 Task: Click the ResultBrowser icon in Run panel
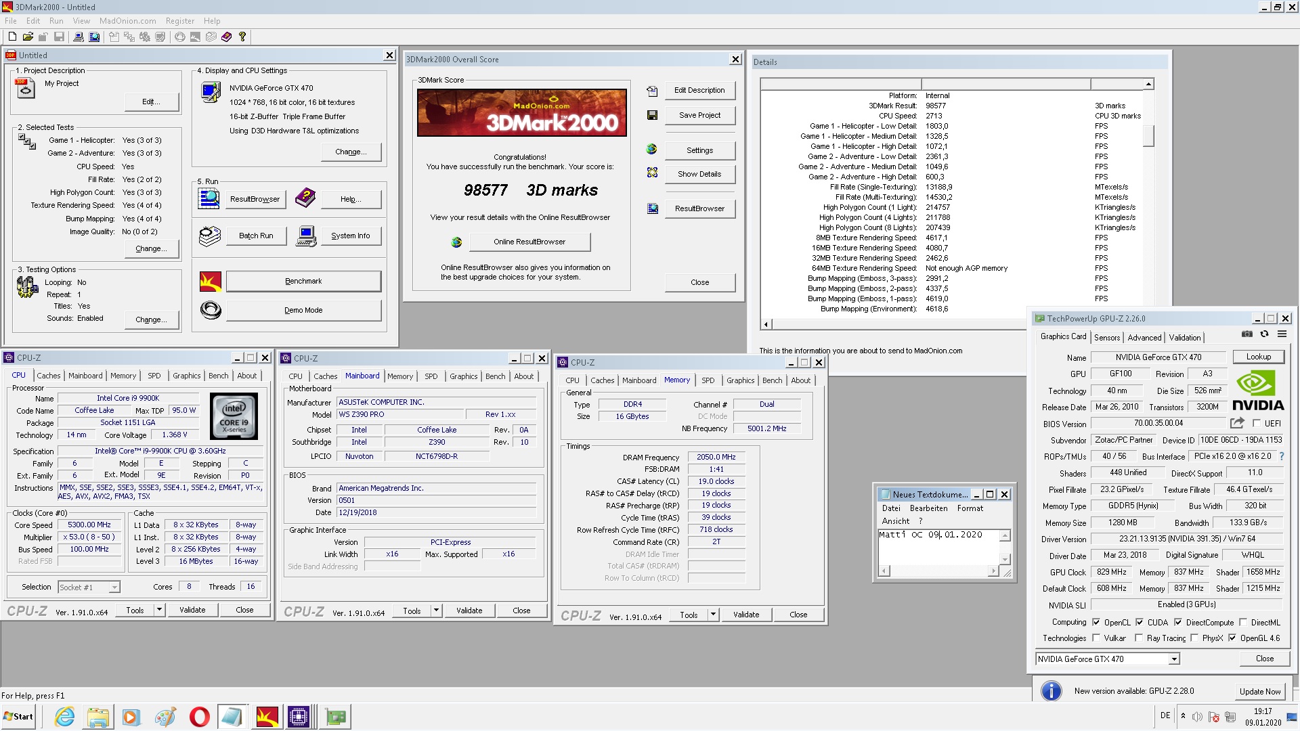pos(209,198)
